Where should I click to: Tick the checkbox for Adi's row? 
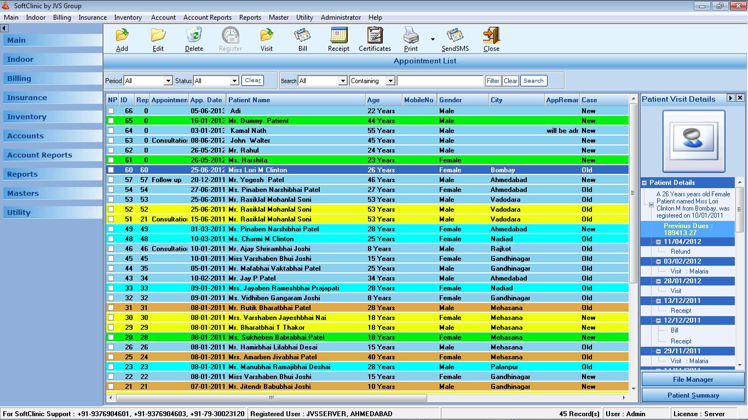tap(111, 111)
